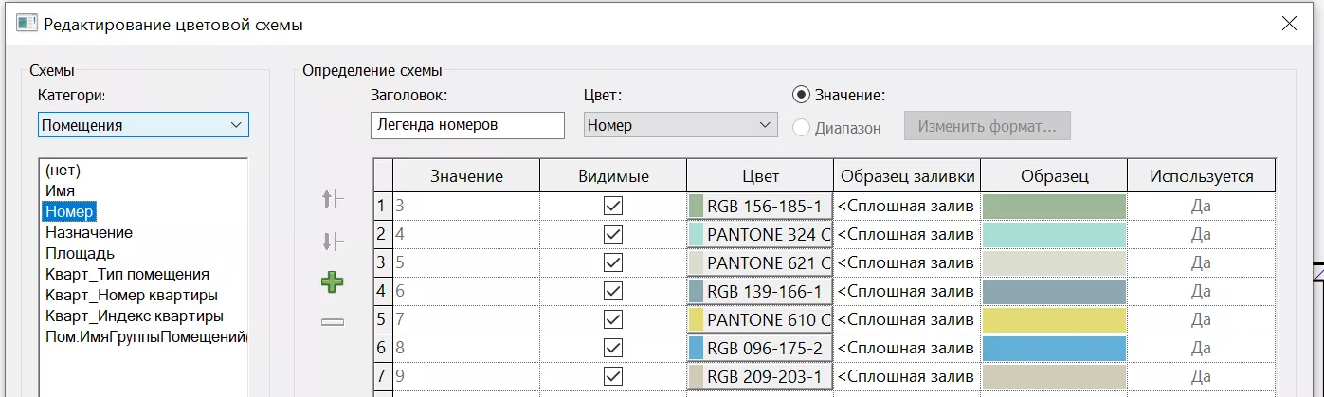Viewport: 1324px width, 397px height.
Task: Click the dialog title bar application icon
Action: pyautogui.click(x=27, y=24)
